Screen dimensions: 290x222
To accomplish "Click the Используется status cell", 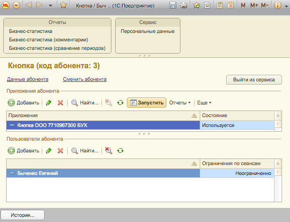I will pyautogui.click(x=237, y=125).
